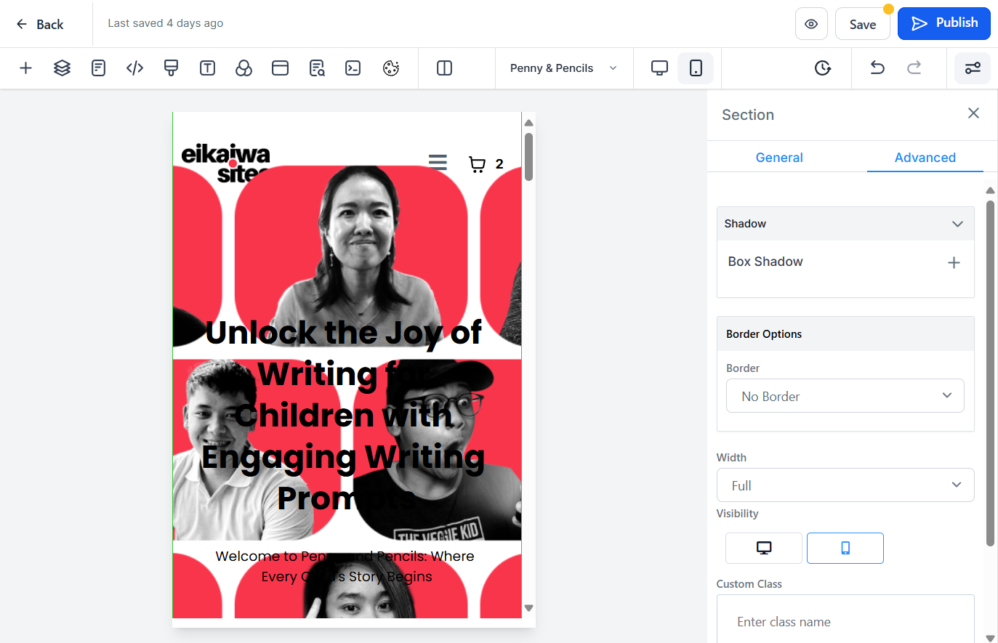
Task: Switch to mobile view in toolbar
Action: [x=696, y=68]
